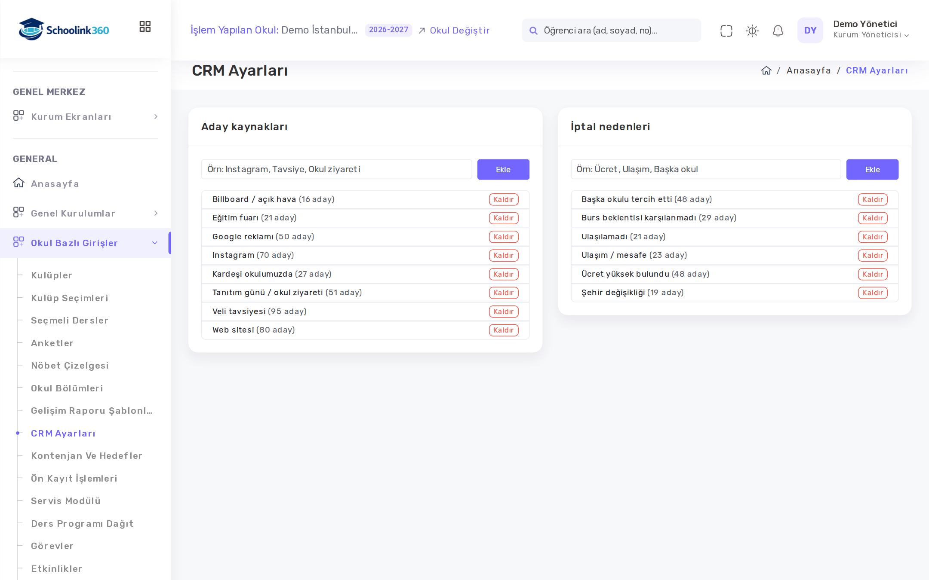Viewport: 929px width, 580px height.
Task: Select CRM Ayarları in sidebar
Action: (x=63, y=433)
